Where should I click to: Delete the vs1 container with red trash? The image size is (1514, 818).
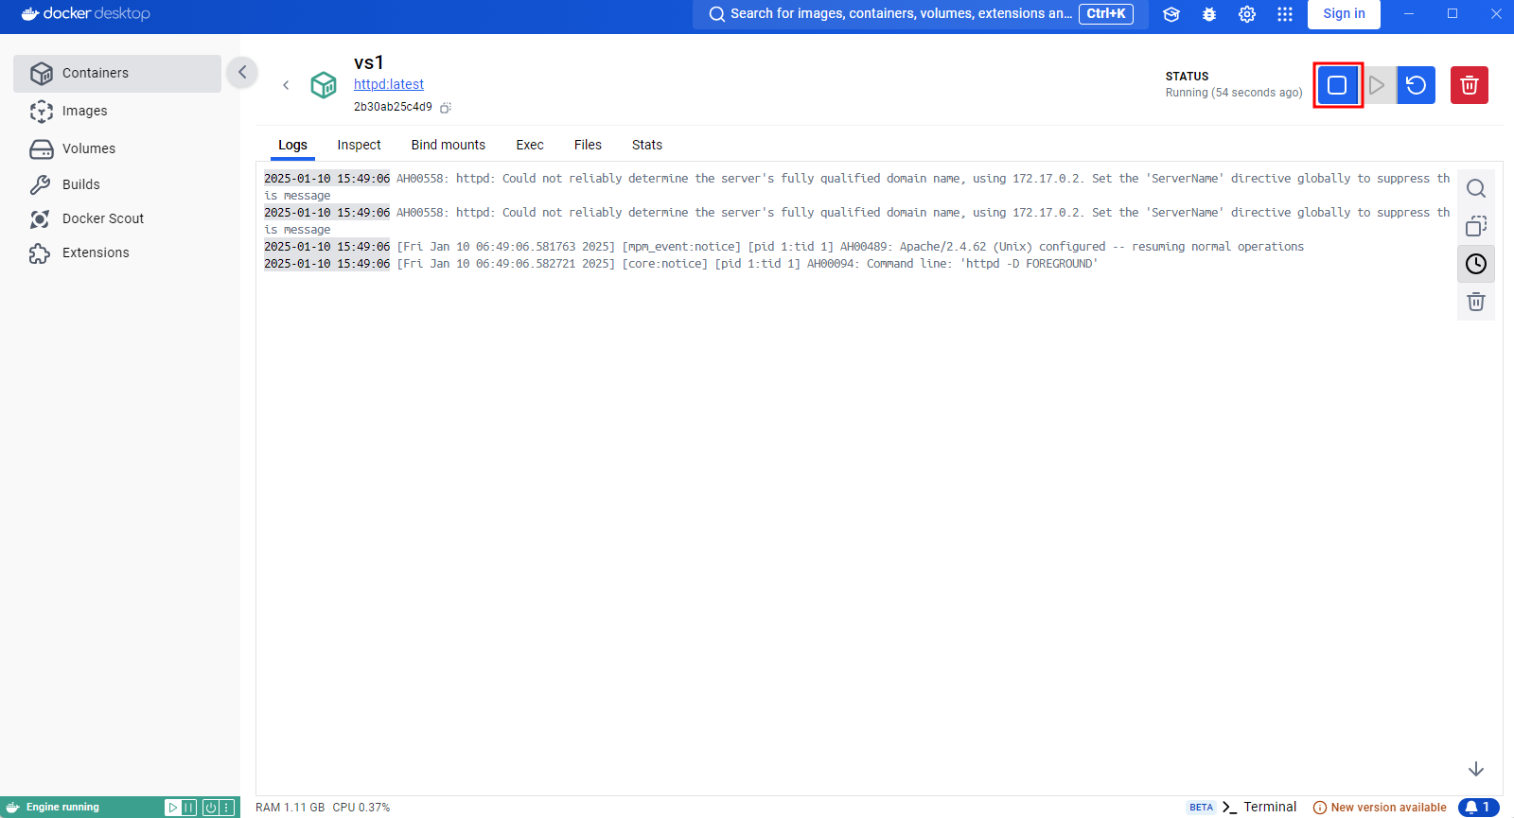point(1470,85)
